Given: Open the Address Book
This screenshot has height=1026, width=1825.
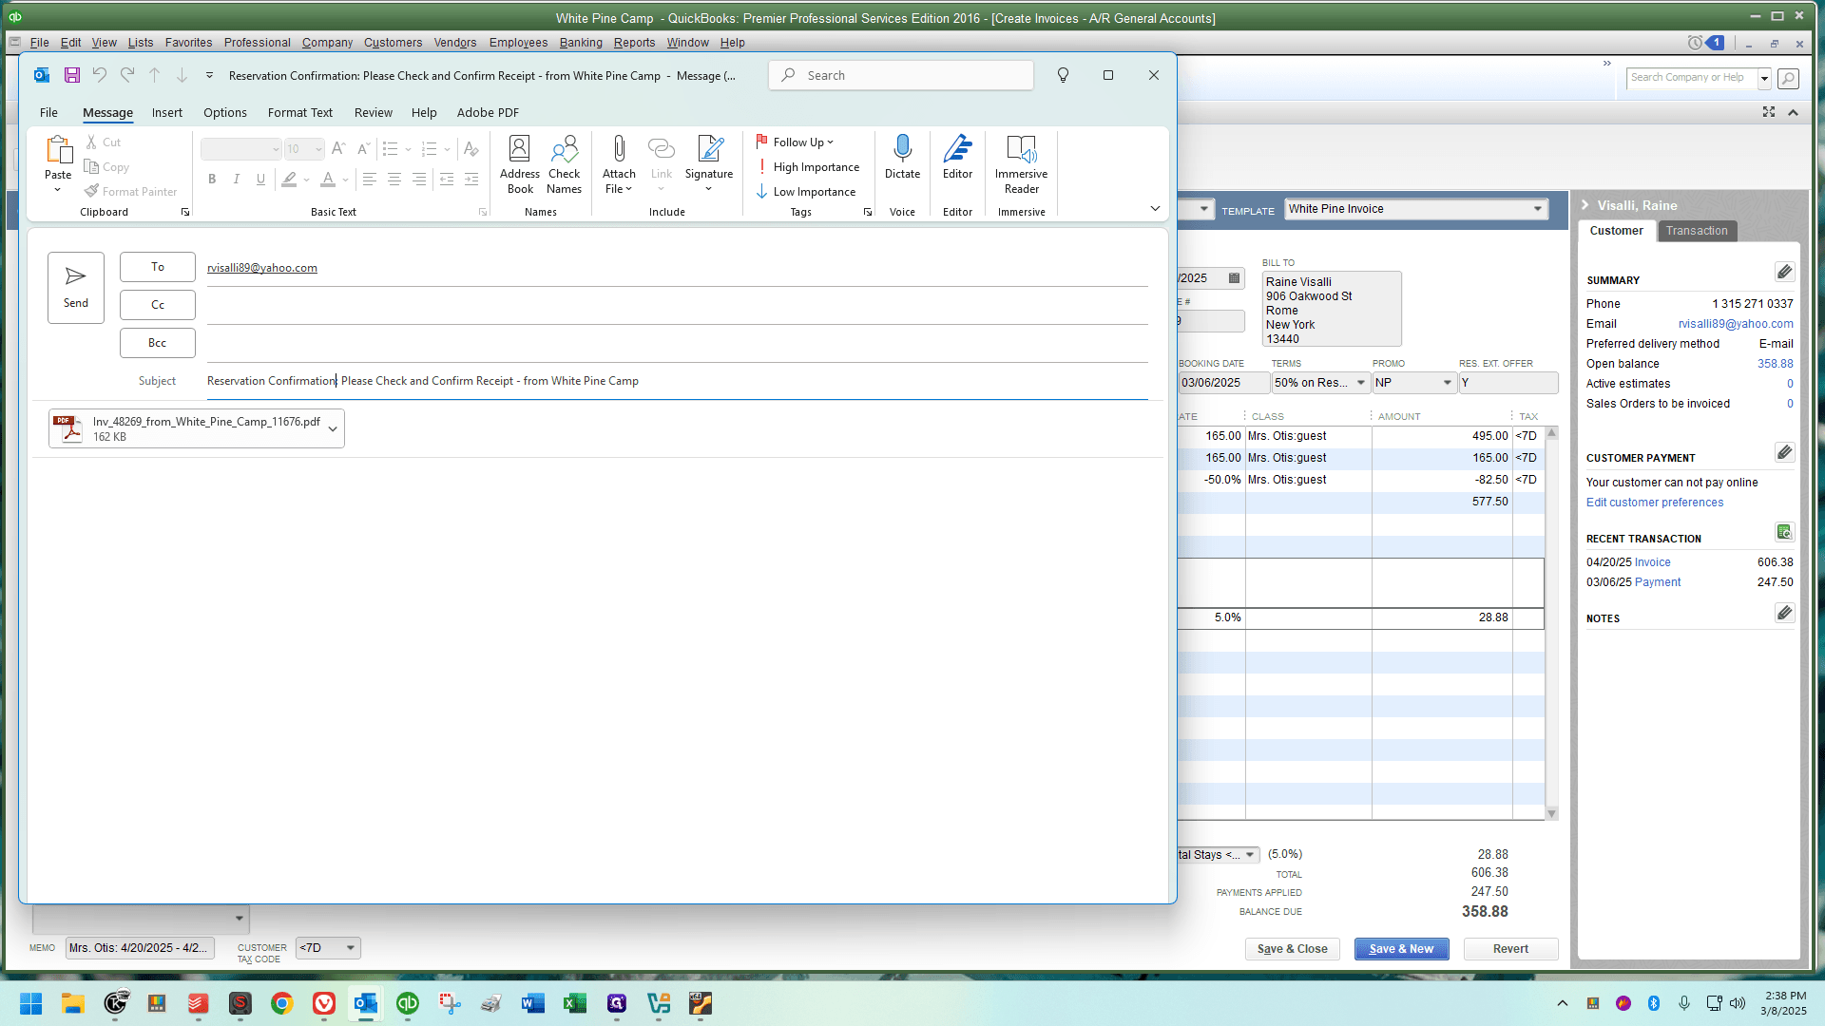Looking at the screenshot, I should point(520,164).
